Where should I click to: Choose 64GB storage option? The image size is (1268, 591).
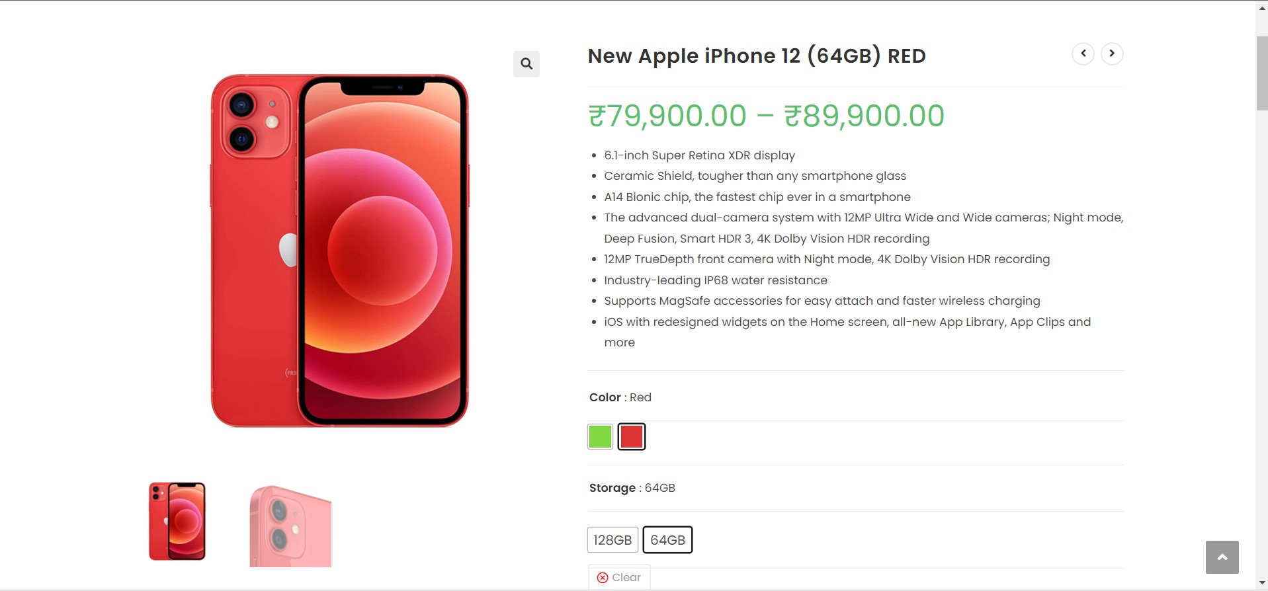[667, 540]
